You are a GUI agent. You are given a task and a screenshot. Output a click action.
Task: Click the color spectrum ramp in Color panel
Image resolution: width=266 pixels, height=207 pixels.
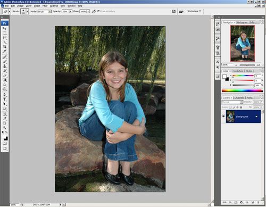click(x=242, y=90)
